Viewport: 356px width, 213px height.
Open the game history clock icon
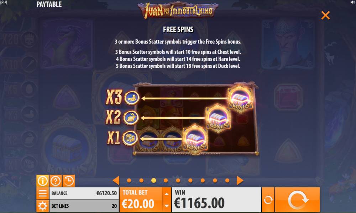click(69, 181)
